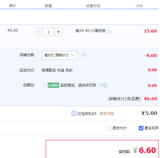The height and width of the screenshot is (158, 160).
Task: Click the green 运费险 badge
Action: (x=53, y=85)
